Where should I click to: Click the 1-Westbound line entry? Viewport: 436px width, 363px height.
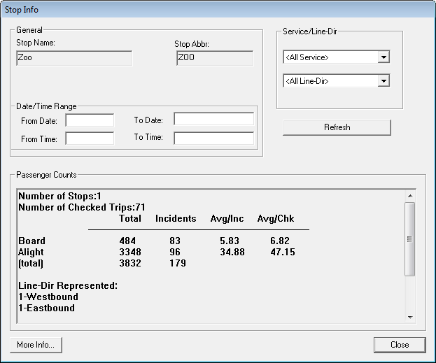(x=48, y=297)
